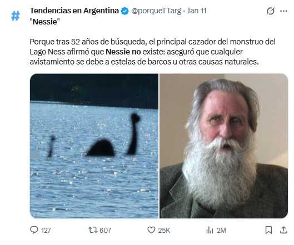Open the bearded man photo
Screen dimensions: 294x245
[x=223, y=146]
